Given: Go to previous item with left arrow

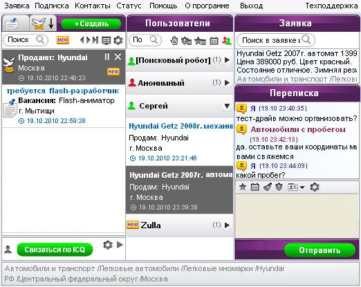Looking at the screenshot, I should (x=82, y=40).
